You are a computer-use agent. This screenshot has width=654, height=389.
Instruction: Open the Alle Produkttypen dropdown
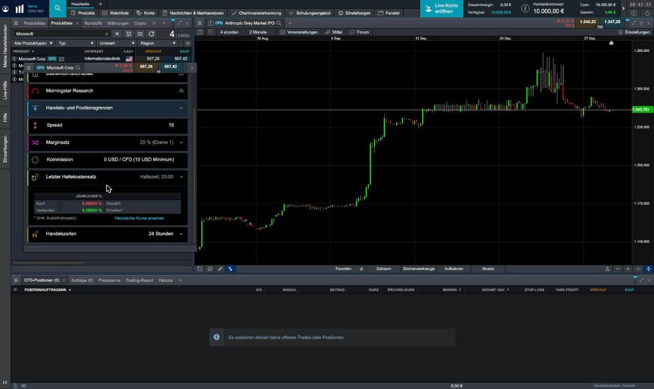[33, 43]
